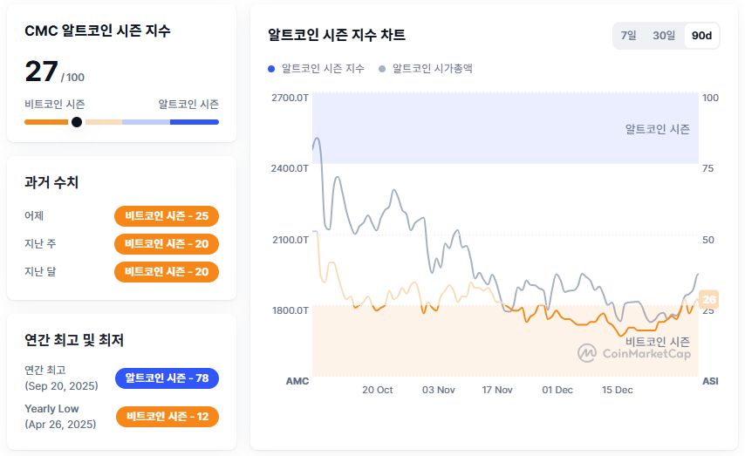
Task: Click the Yearly Low 비트코인 시즌 - 12 badge
Action: click(167, 417)
